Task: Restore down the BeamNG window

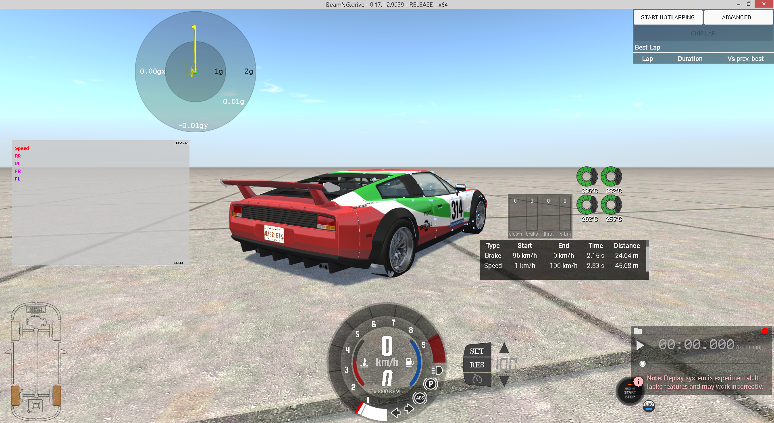Action: (x=749, y=4)
